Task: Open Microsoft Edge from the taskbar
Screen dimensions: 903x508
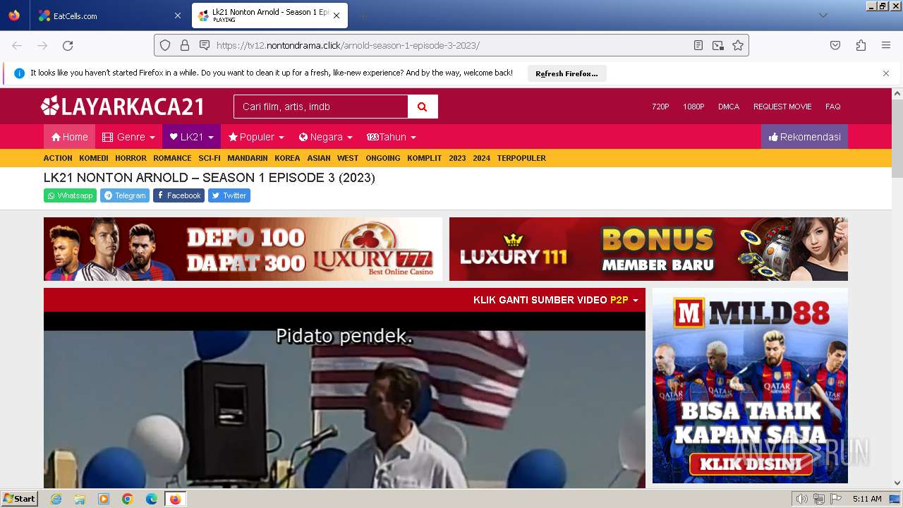Action: pos(152,499)
